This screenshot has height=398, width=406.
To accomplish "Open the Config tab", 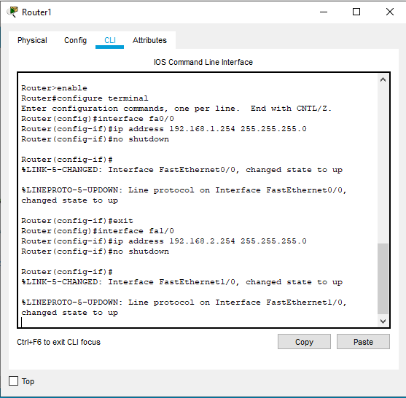I will click(x=75, y=40).
